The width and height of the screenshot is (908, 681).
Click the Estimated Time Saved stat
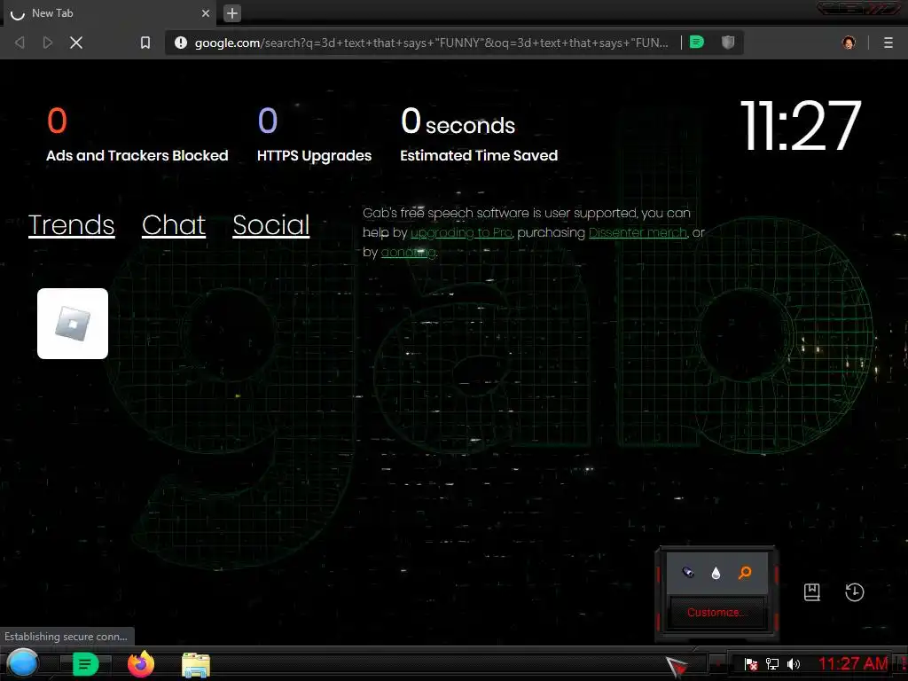(479, 135)
